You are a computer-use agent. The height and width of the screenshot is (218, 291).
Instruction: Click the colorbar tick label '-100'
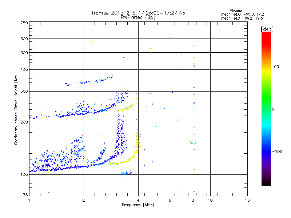pyautogui.click(x=277, y=152)
